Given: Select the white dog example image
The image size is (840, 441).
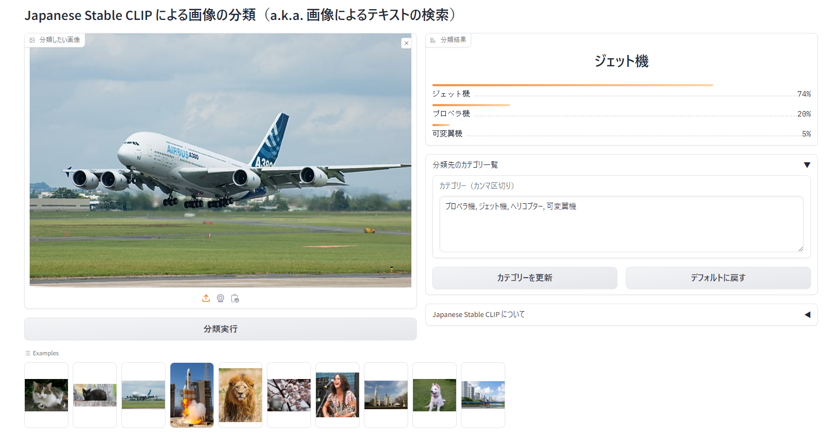Looking at the screenshot, I should [x=435, y=395].
